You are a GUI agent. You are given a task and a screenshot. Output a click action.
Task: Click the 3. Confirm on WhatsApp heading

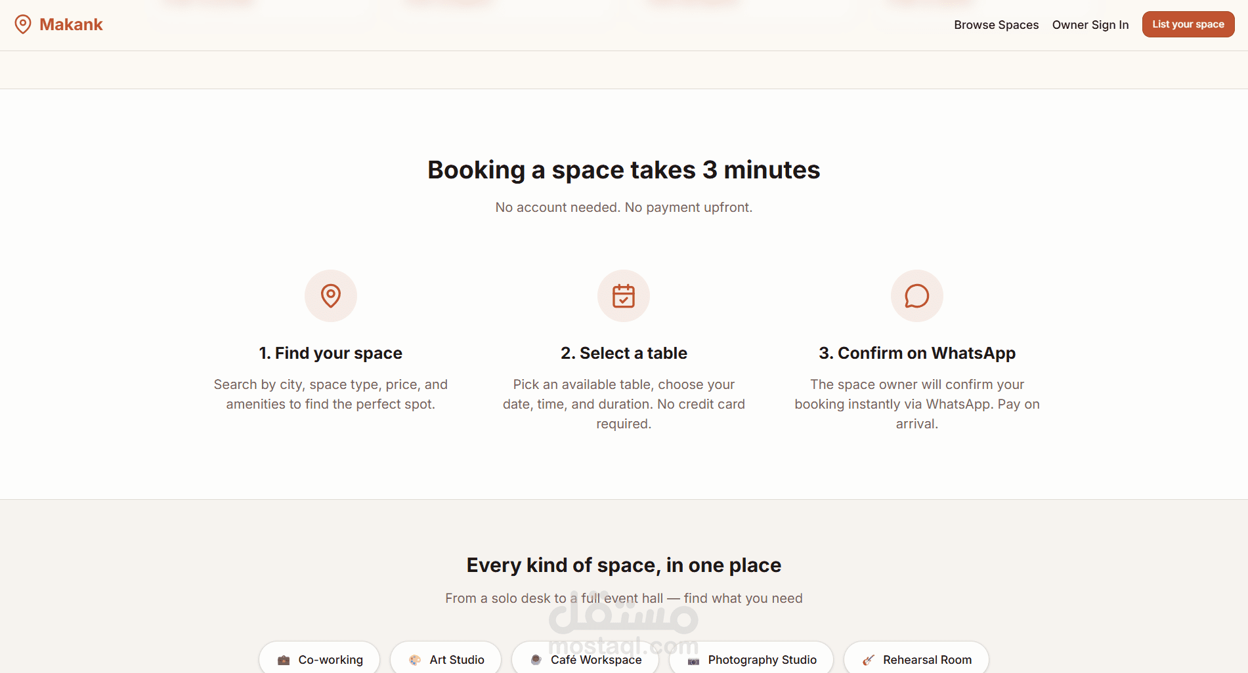click(917, 353)
